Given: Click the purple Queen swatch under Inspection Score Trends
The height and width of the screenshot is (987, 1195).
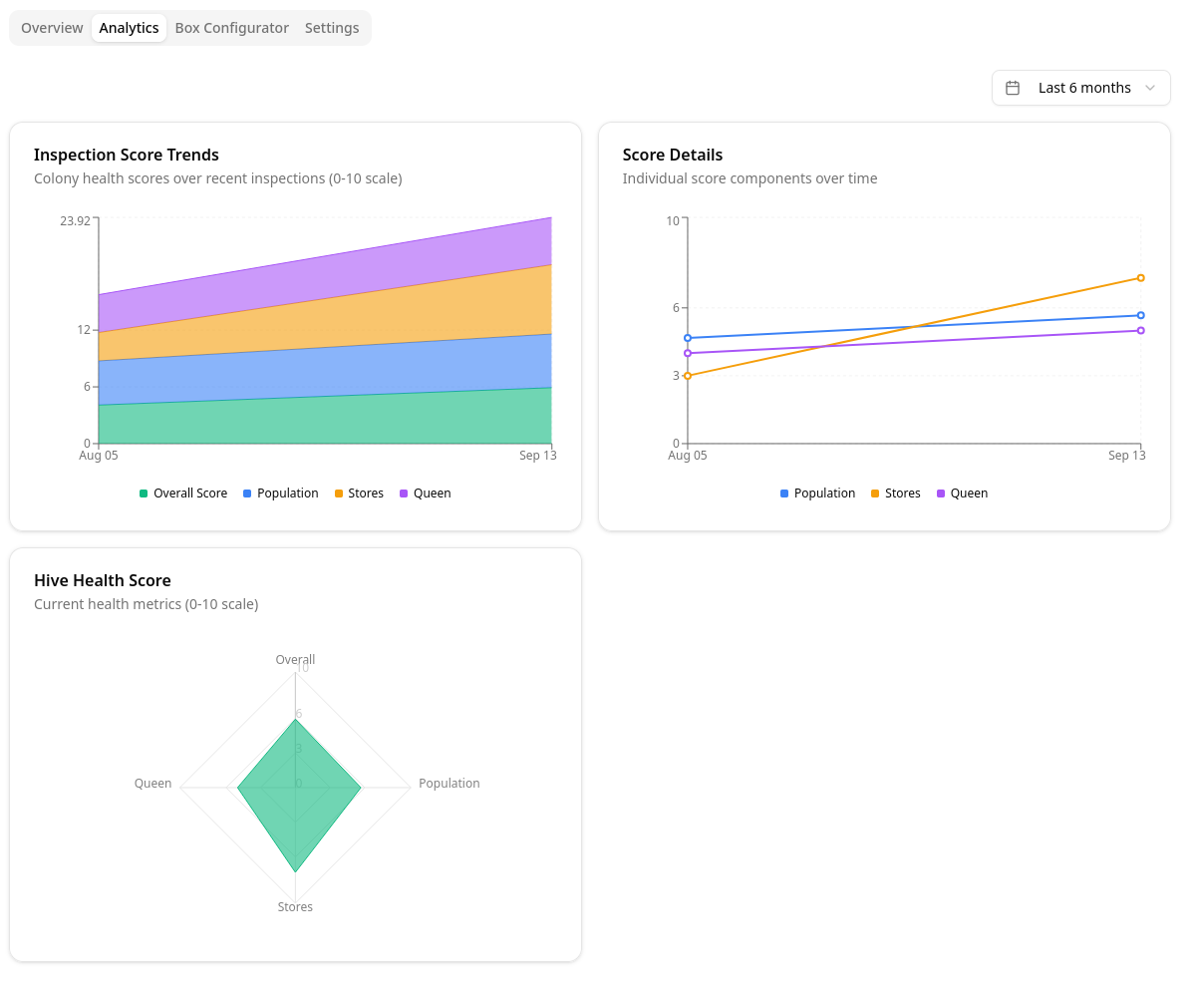Looking at the screenshot, I should point(406,493).
